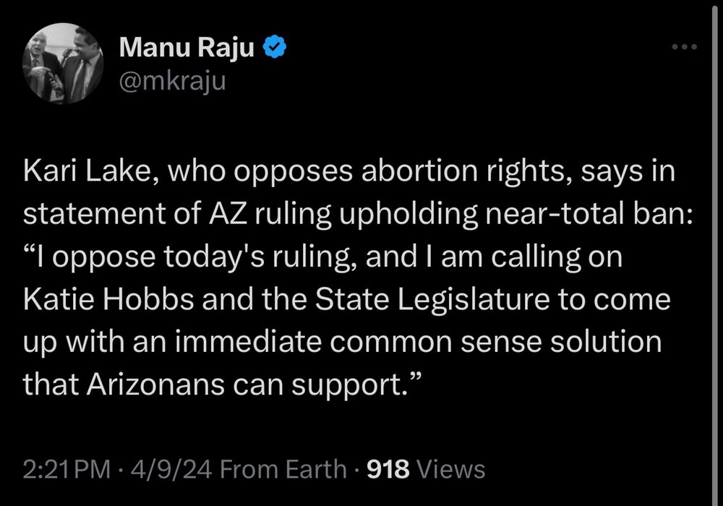Open Manu Raju's profile picture
723x506 pixels.
coord(64,68)
